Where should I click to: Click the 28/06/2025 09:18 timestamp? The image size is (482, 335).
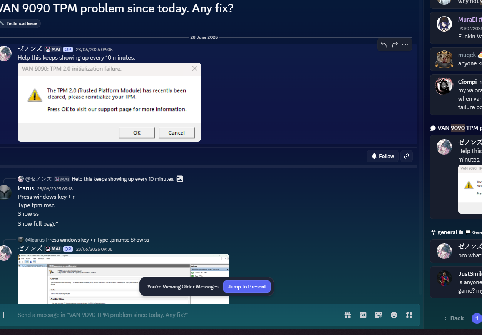click(x=55, y=189)
